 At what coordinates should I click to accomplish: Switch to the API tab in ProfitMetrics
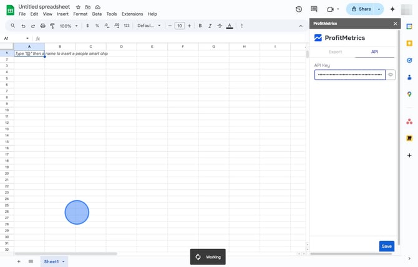coord(374,52)
